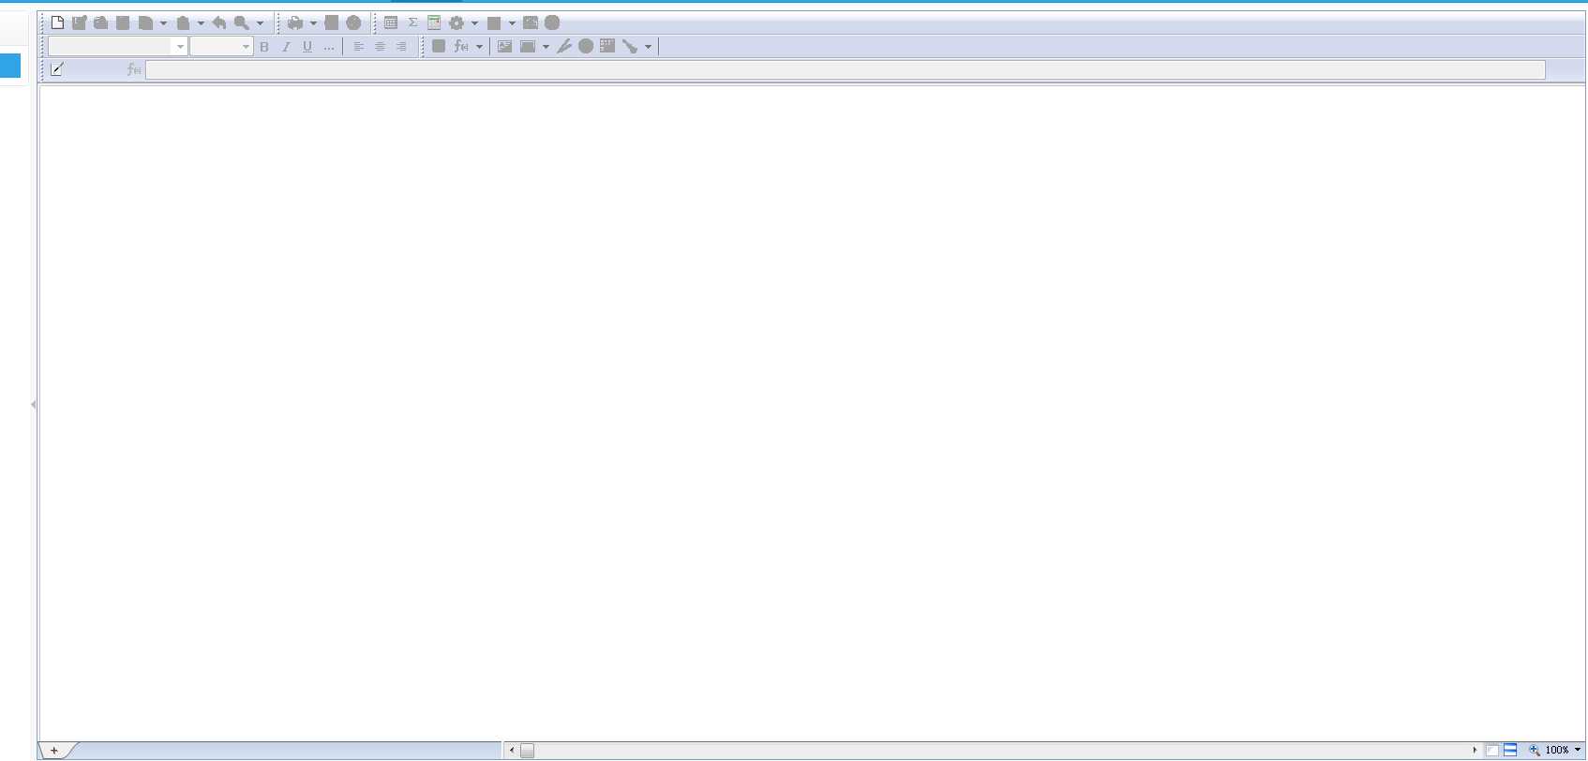
Task: Open dropdown arrow beside formatting fx icon
Action: pos(479,47)
